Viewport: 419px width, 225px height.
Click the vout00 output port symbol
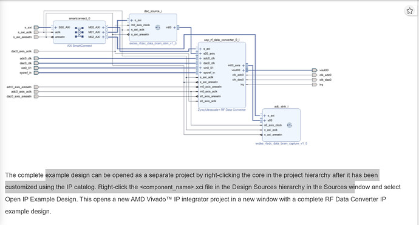coord(315,70)
